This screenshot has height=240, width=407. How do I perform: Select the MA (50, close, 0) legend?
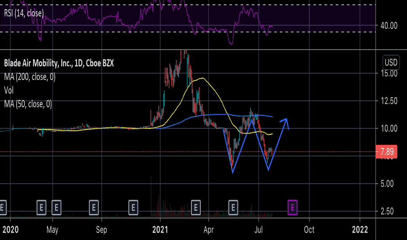tap(28, 104)
